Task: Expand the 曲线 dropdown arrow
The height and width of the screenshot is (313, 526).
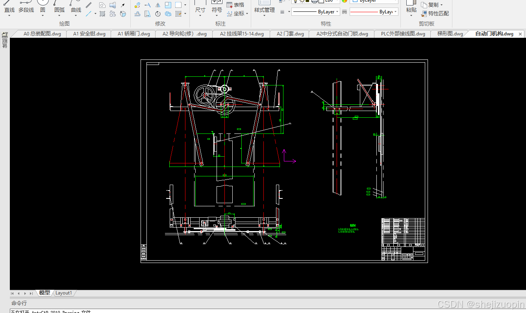Action: (76, 16)
